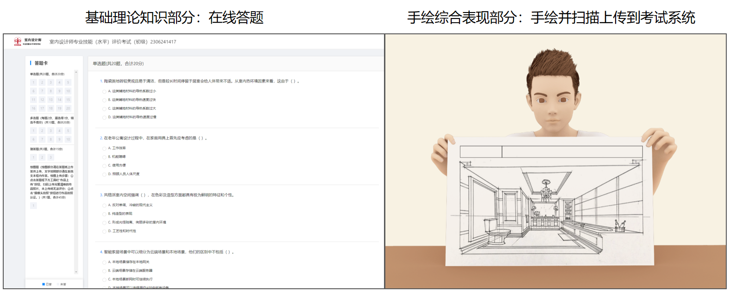Jump to single-choice question 1 in answer card

coord(33,83)
